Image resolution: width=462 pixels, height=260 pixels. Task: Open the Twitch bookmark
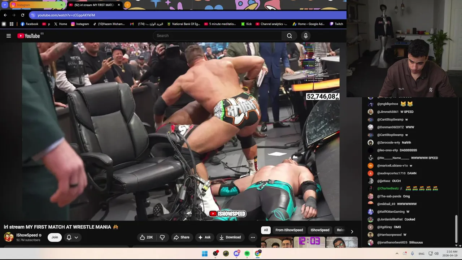coord(336,24)
